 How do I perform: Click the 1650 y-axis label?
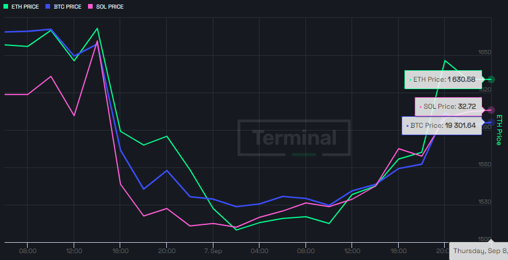point(485,52)
